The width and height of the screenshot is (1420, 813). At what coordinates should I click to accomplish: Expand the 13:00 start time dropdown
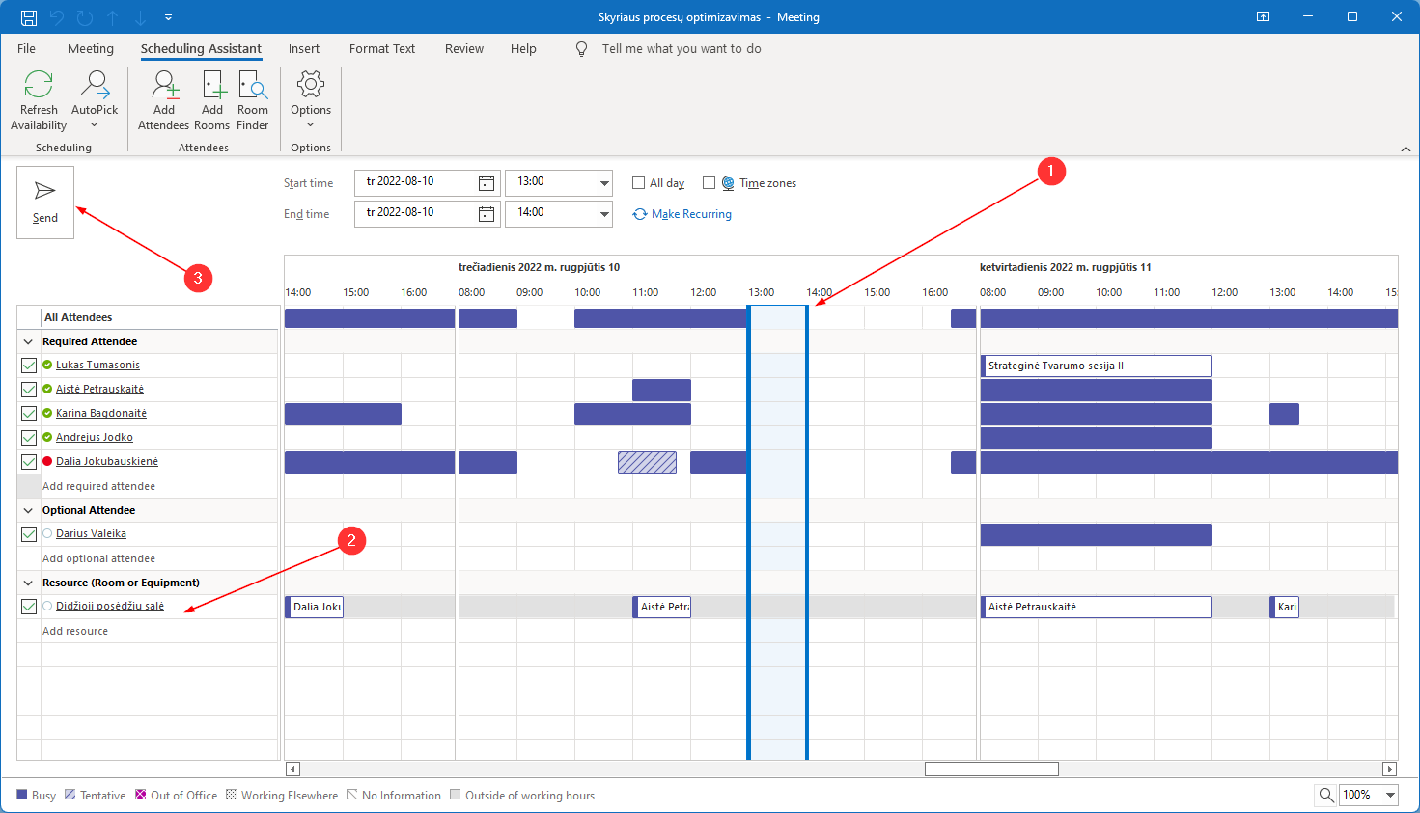[x=604, y=183]
